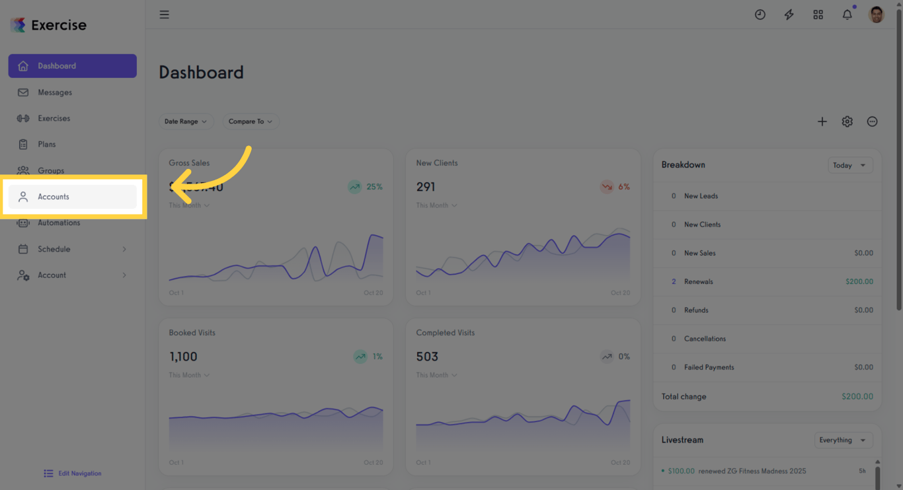This screenshot has height=490, width=903.
Task: Open Livestream Everything filter dropdown
Action: pyautogui.click(x=844, y=440)
